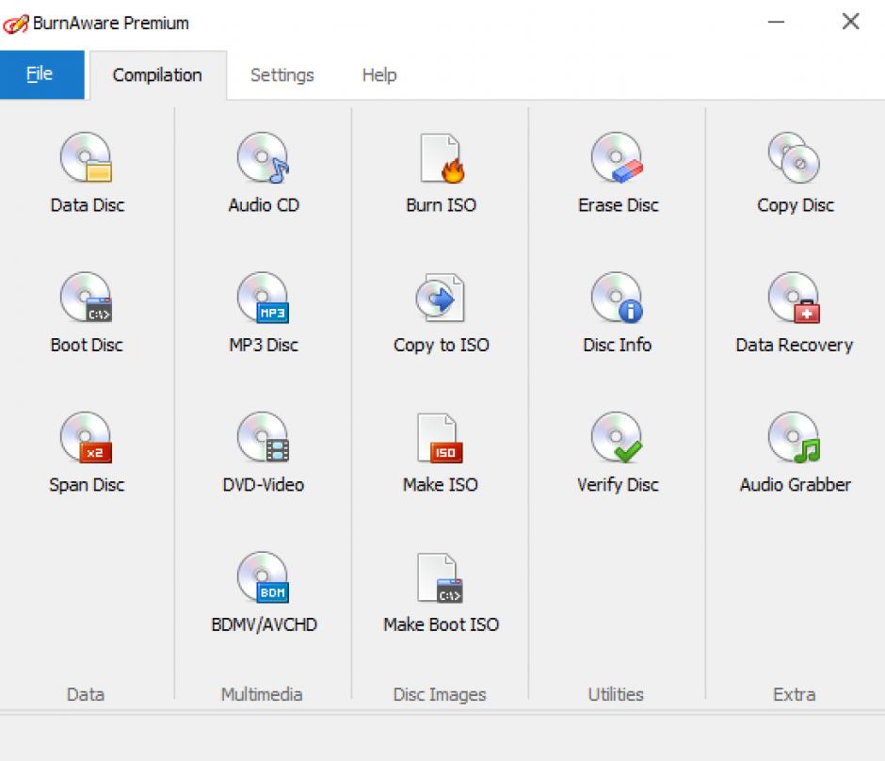Click the 'Verify Disc' label text
Image resolution: width=885 pixels, height=761 pixels.
coord(618,485)
